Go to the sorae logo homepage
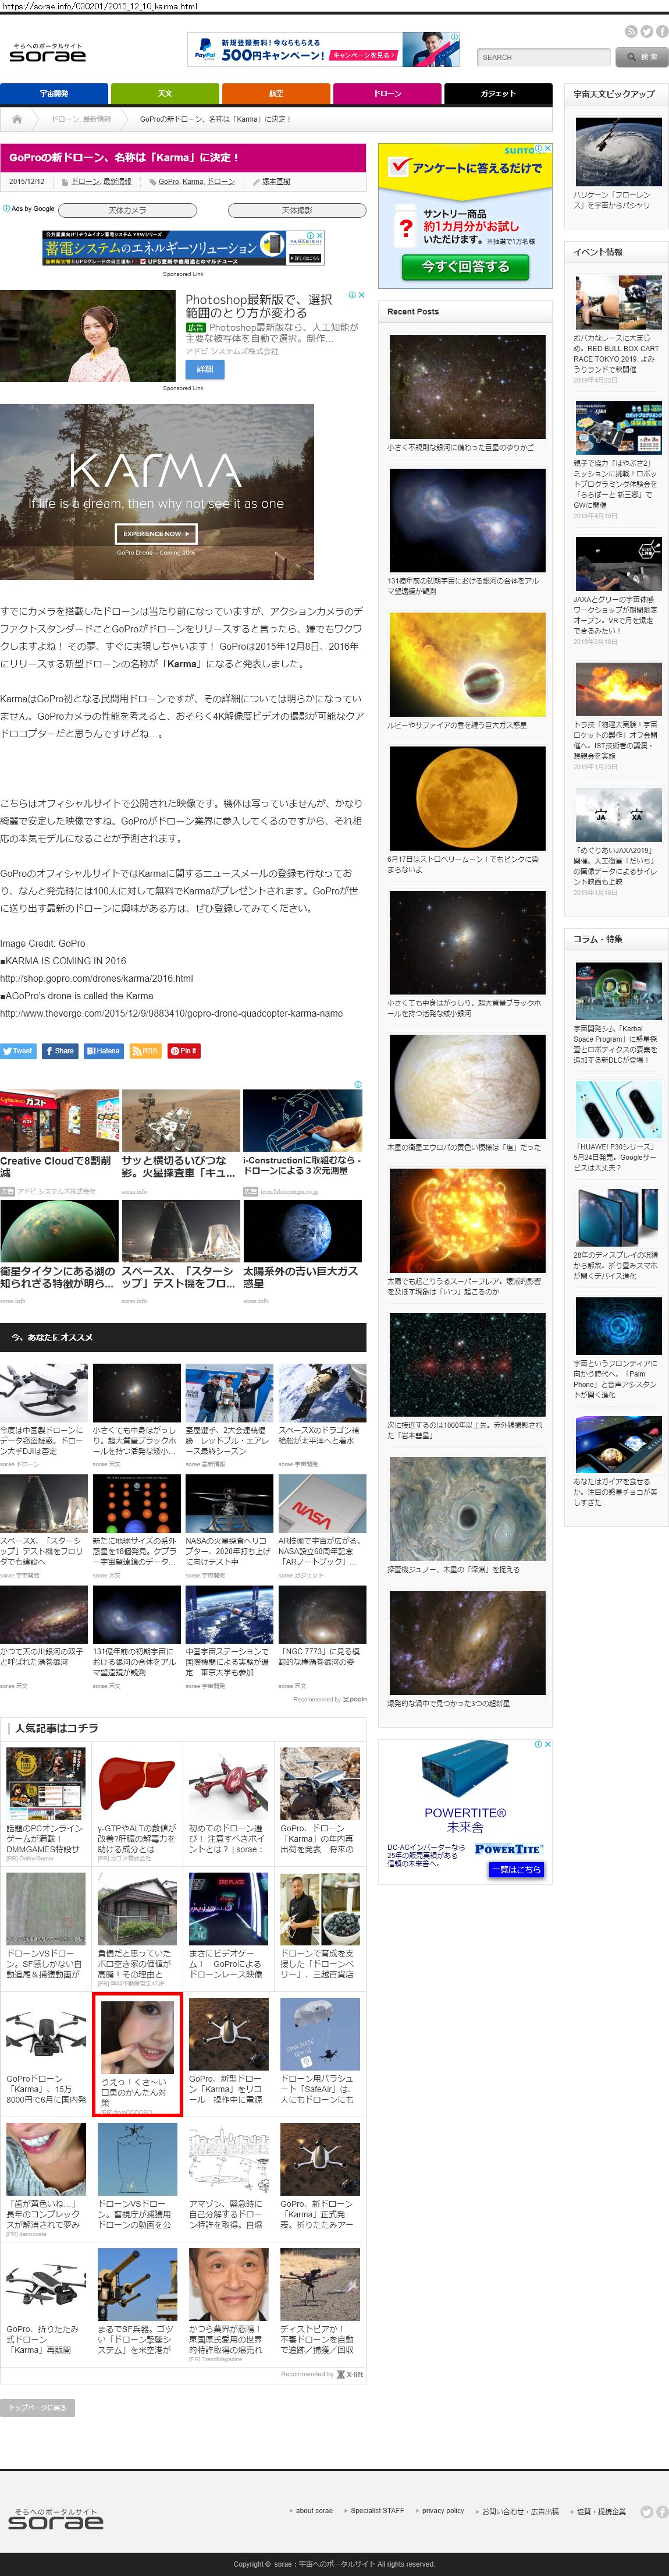The width and height of the screenshot is (669, 2576). pyautogui.click(x=48, y=53)
